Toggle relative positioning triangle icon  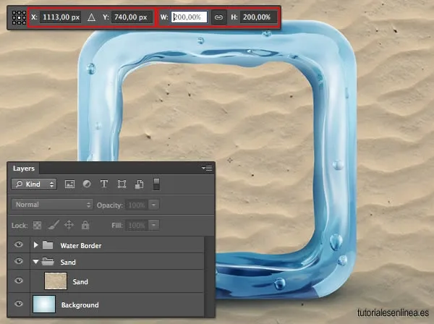click(x=91, y=17)
